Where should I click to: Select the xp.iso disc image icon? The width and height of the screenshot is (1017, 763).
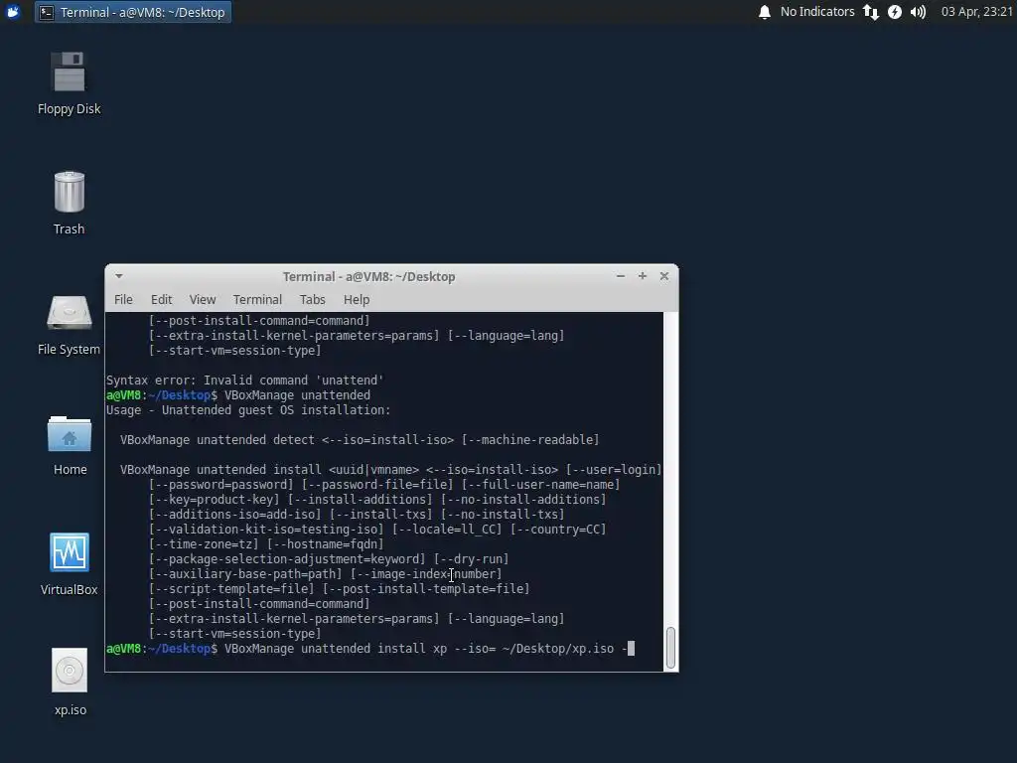pyautogui.click(x=70, y=671)
